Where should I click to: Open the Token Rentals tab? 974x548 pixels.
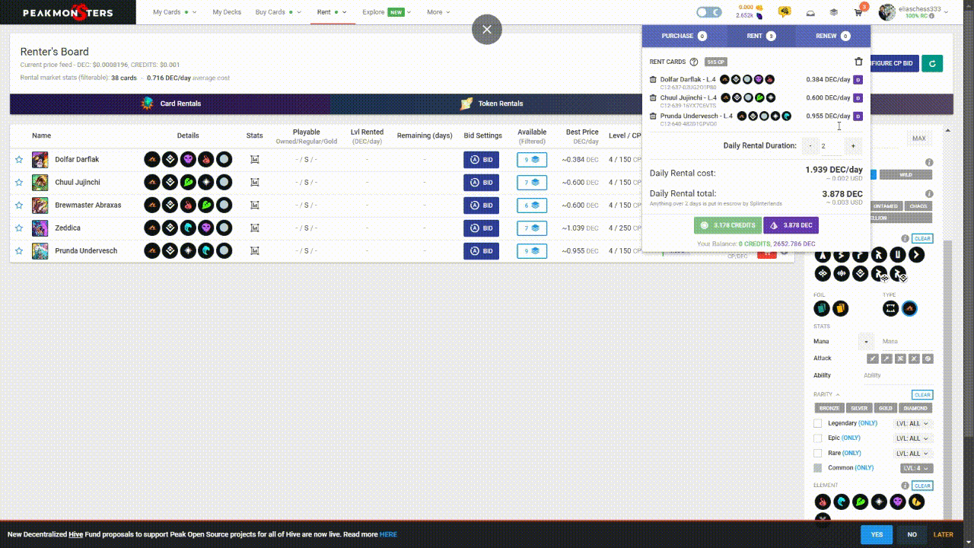coord(492,104)
